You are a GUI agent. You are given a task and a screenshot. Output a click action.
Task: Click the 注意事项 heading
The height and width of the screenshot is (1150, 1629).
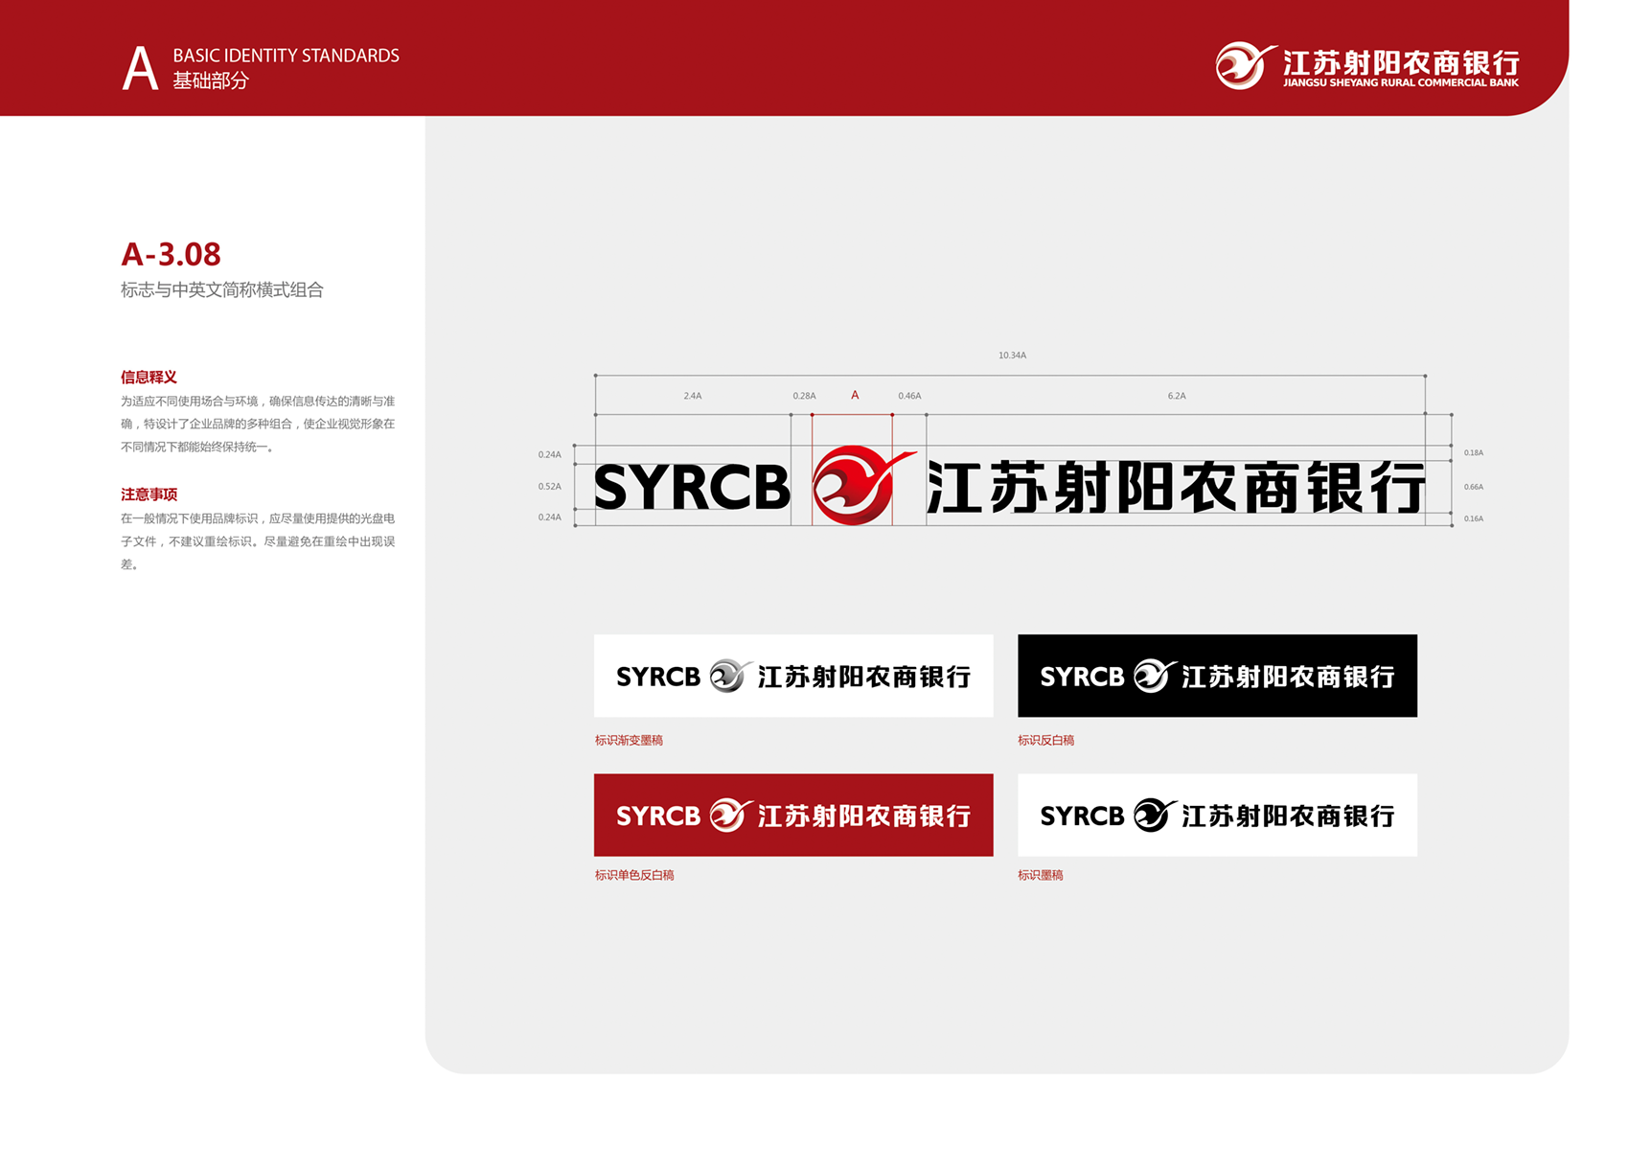[149, 494]
